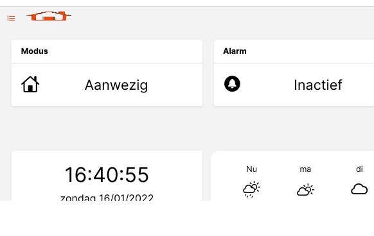Image resolution: width=374 pixels, height=236 pixels.
Task: Select the rainy weather icon under Nu
Action: (251, 189)
